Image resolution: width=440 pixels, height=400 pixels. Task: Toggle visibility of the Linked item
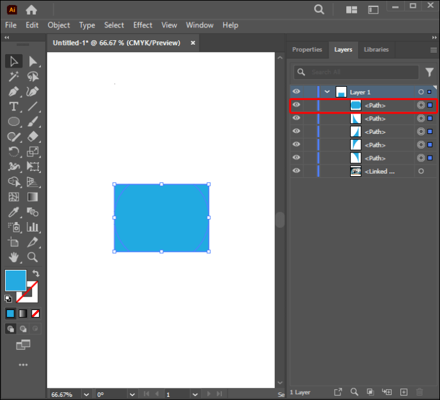(297, 171)
